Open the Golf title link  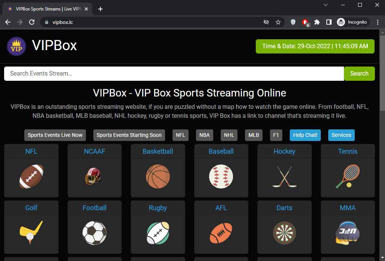point(31,208)
